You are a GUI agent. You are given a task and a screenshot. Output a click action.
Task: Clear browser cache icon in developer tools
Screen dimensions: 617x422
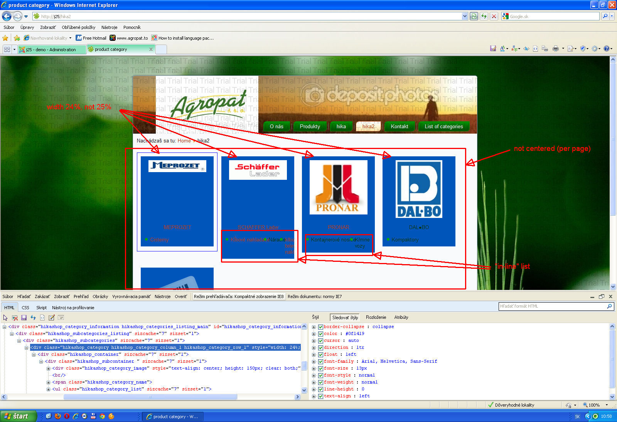[x=15, y=318]
